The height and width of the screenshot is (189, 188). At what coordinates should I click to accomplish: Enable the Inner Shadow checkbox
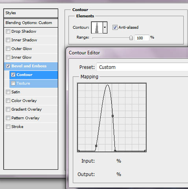tap(8, 40)
